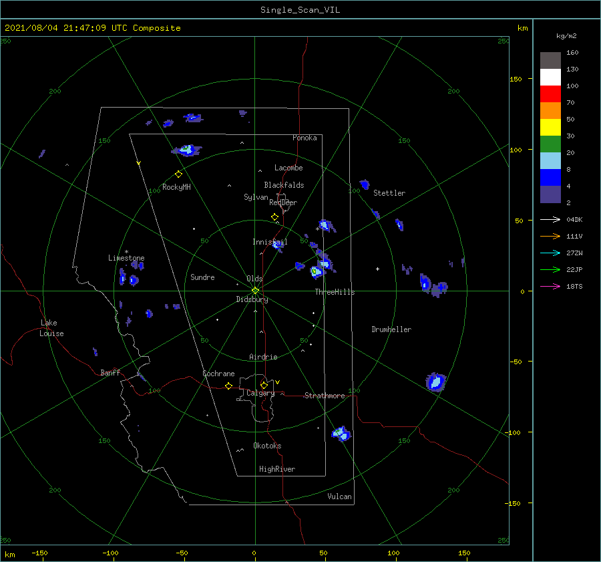The image size is (601, 562).
Task: Click the yellow diamond marker below Cochrane
Action: [x=229, y=386]
